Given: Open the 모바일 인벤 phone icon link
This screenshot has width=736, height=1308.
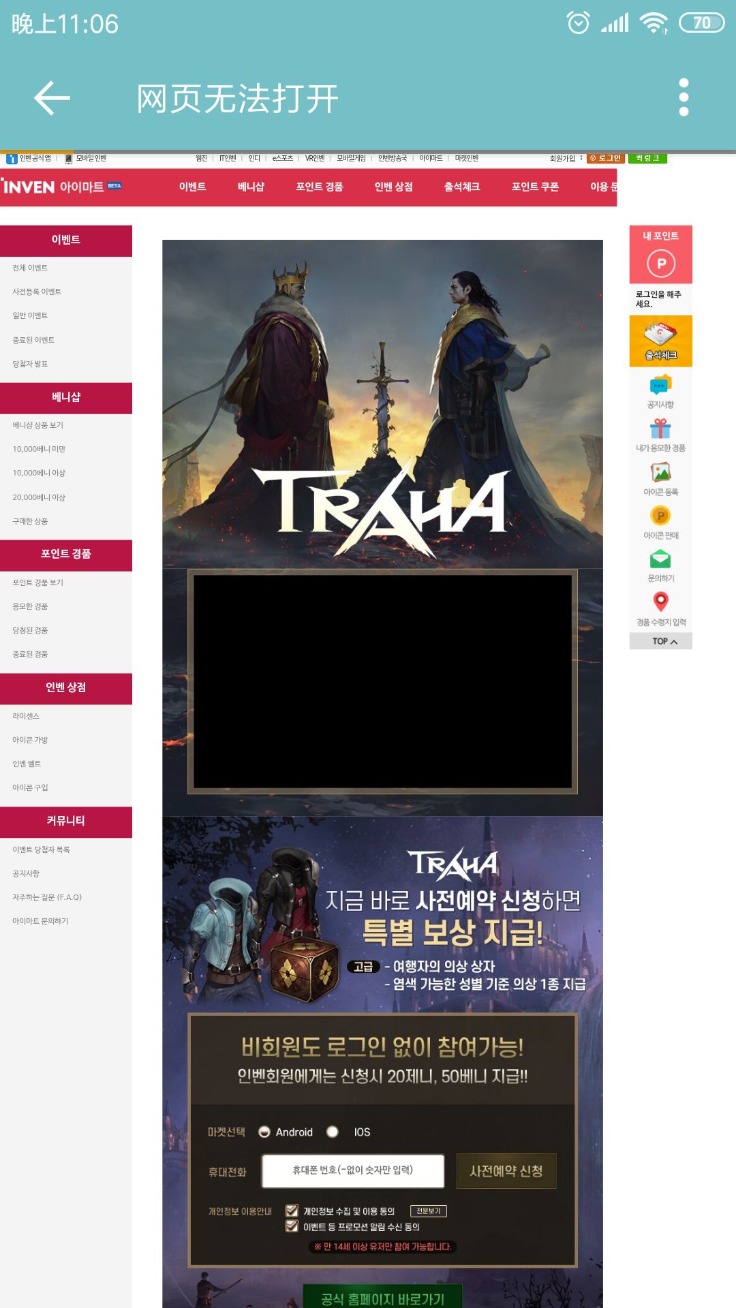Looking at the screenshot, I should point(68,159).
